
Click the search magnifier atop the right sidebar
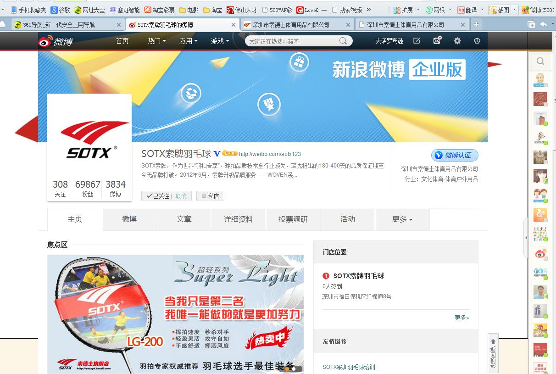point(540,61)
